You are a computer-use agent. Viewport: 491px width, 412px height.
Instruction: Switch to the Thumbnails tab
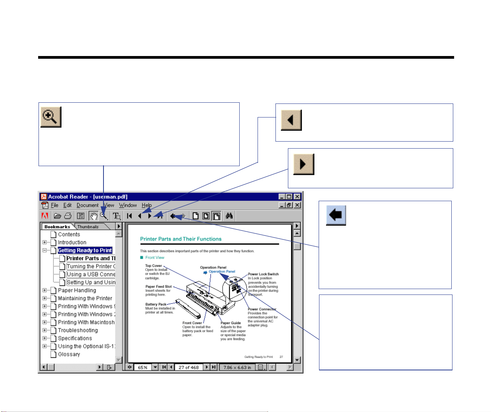[88, 227]
